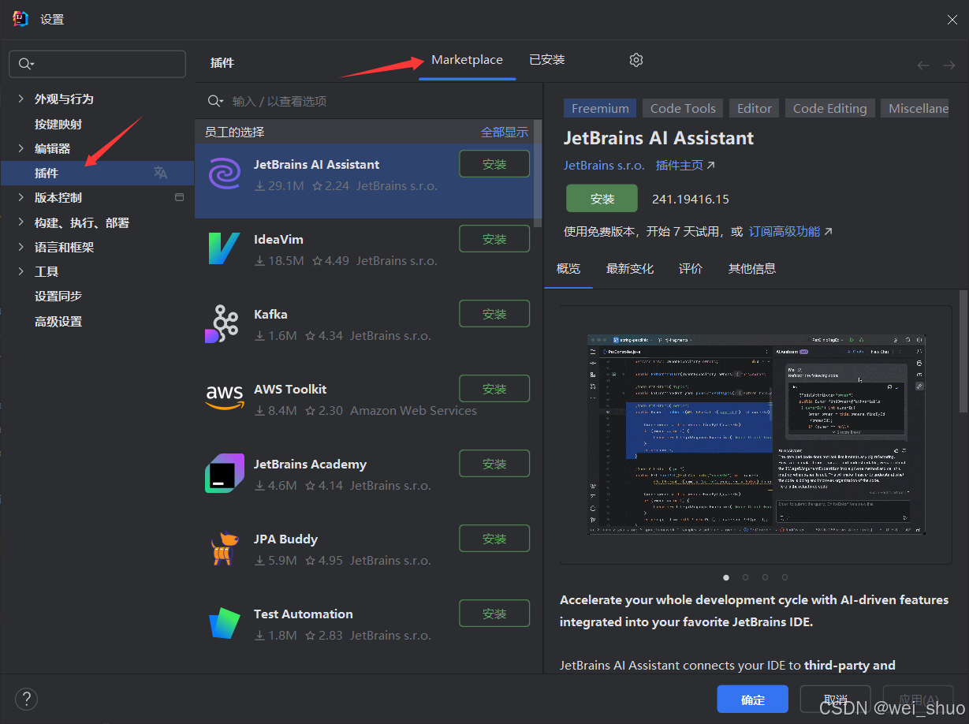Click the plugin search magnifier icon
The width and height of the screenshot is (969, 724).
point(215,101)
